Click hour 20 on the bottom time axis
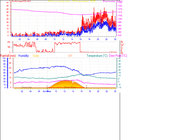 pyautogui.click(x=98, y=91)
